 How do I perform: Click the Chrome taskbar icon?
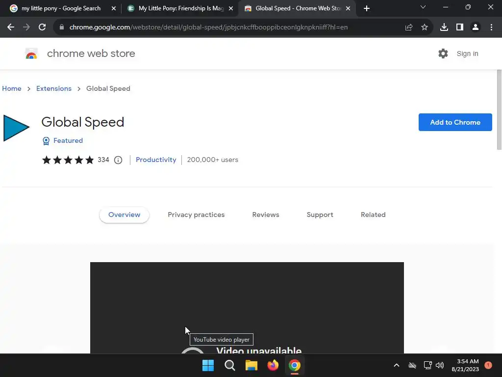(x=295, y=365)
